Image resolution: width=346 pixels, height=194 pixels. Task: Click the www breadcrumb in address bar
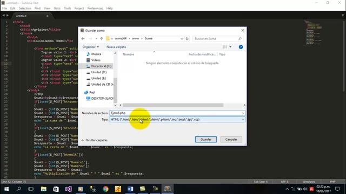[136, 38]
